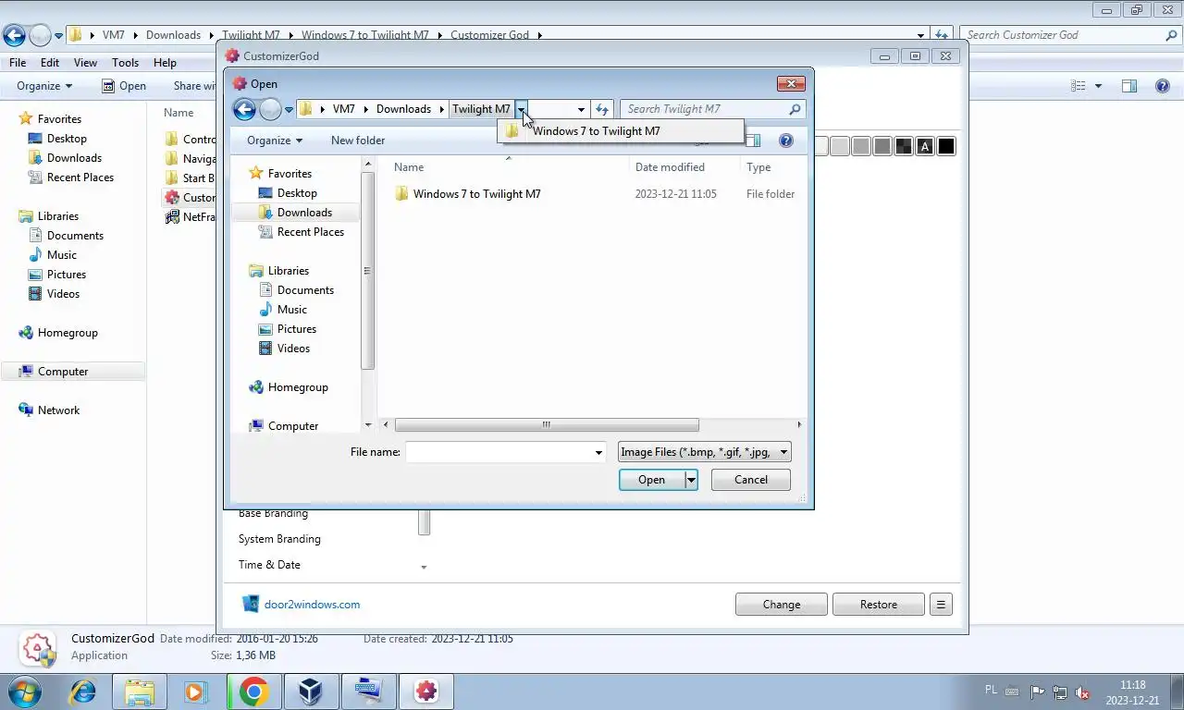1184x710 pixels.
Task: Select Time & Date in the CustomizerGod list
Action: point(269,565)
